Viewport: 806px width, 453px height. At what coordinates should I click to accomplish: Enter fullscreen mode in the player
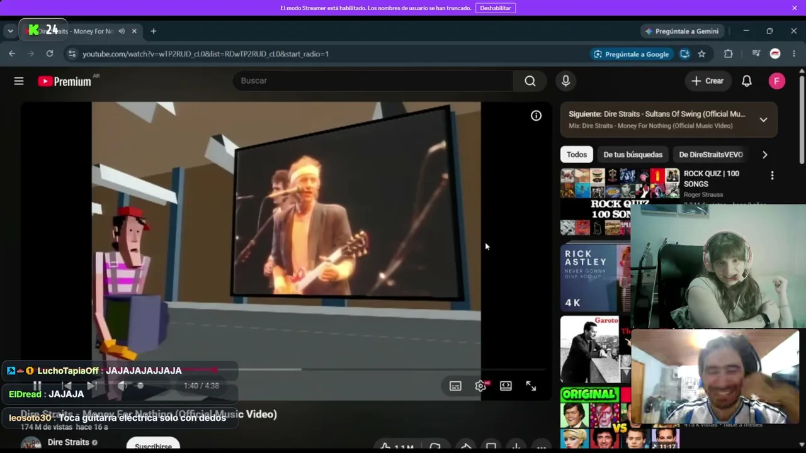(531, 386)
